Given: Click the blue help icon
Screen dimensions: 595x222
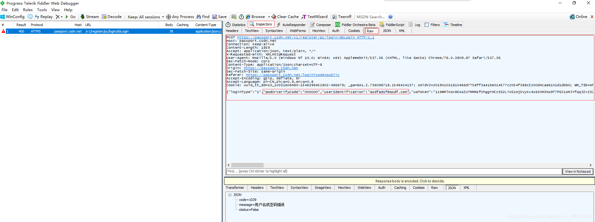Looking at the screenshot, I should coord(390,17).
